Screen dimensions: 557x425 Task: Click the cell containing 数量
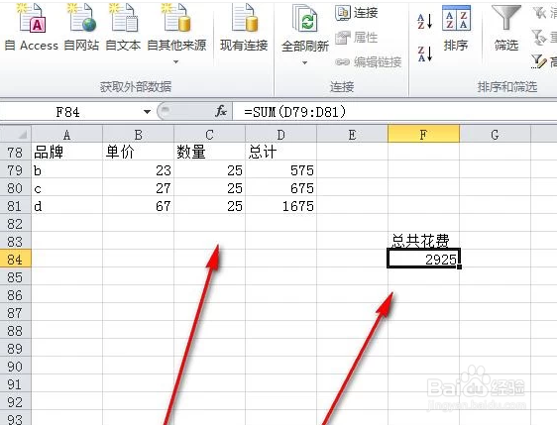pyautogui.click(x=209, y=153)
